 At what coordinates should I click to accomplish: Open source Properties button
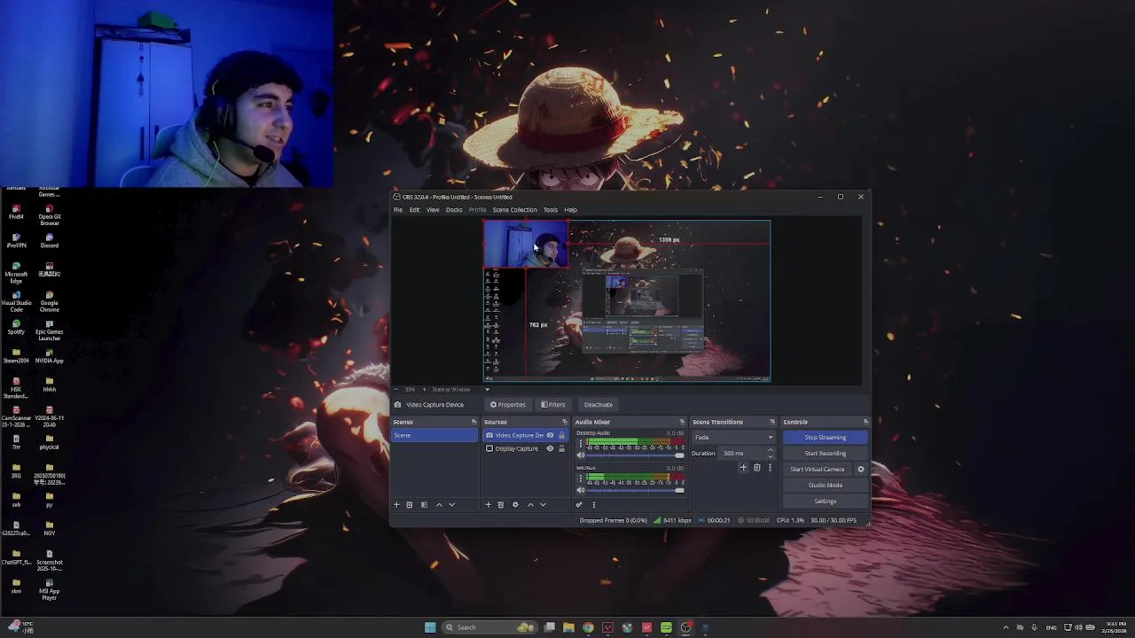pos(508,405)
